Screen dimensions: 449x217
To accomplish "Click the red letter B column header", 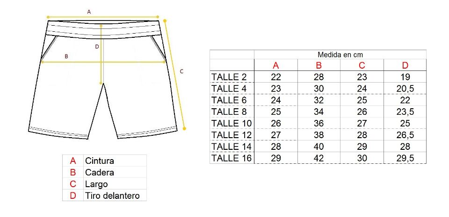I will (319, 65).
